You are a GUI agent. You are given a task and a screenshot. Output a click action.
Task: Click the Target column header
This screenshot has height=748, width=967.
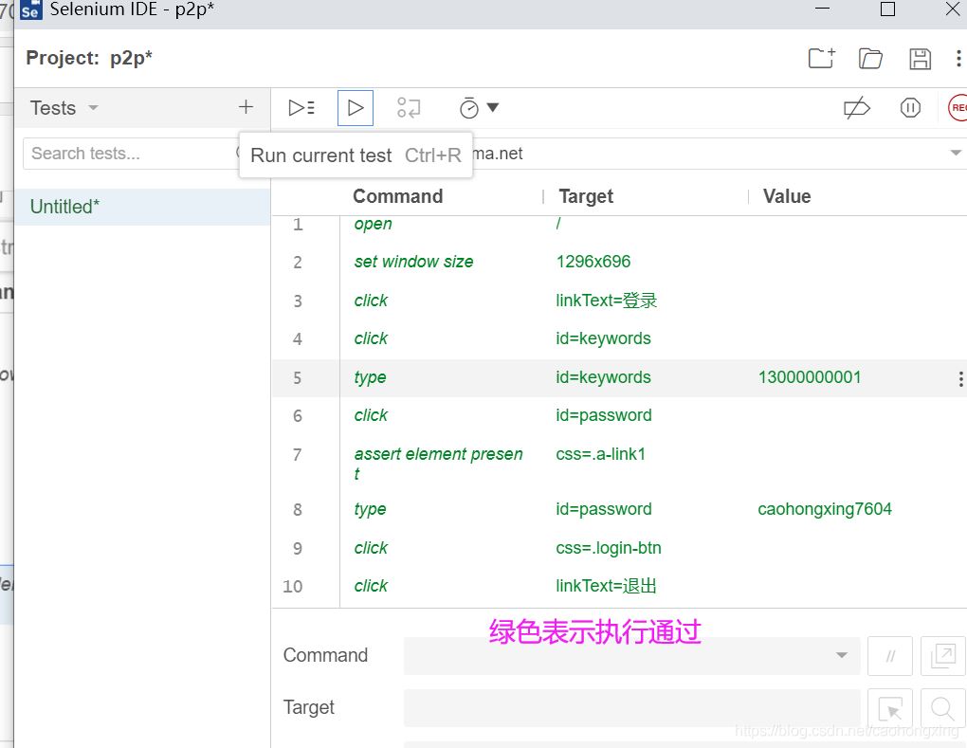(586, 196)
